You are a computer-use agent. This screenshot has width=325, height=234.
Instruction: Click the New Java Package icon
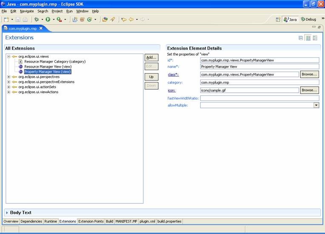(x=82, y=20)
